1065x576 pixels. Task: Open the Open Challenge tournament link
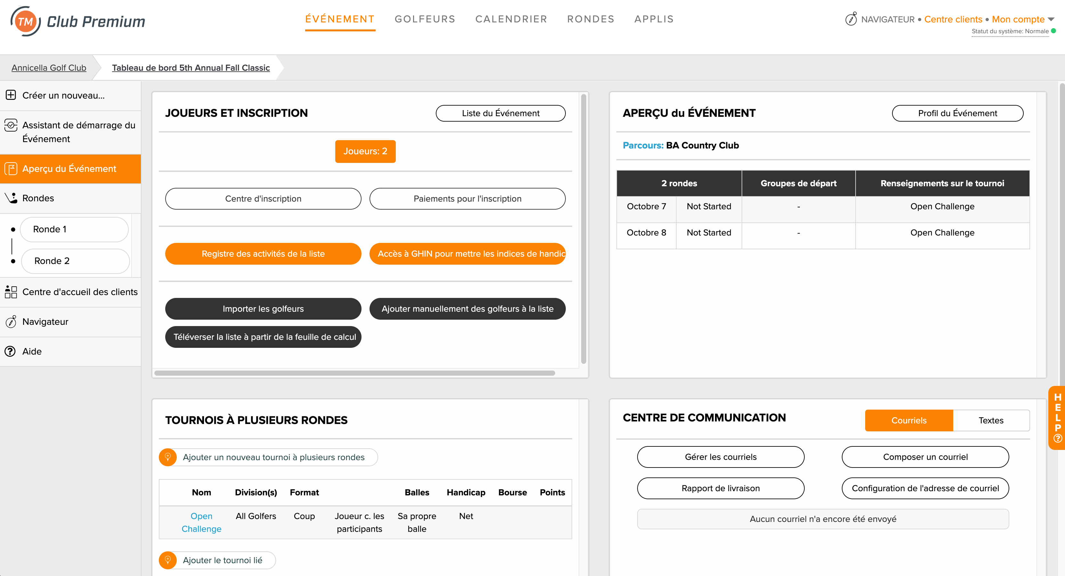click(x=201, y=522)
